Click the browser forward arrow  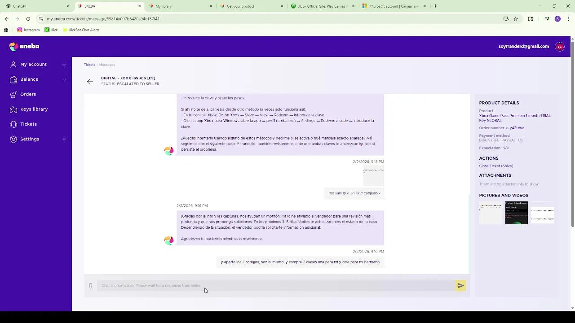pyautogui.click(x=17, y=19)
